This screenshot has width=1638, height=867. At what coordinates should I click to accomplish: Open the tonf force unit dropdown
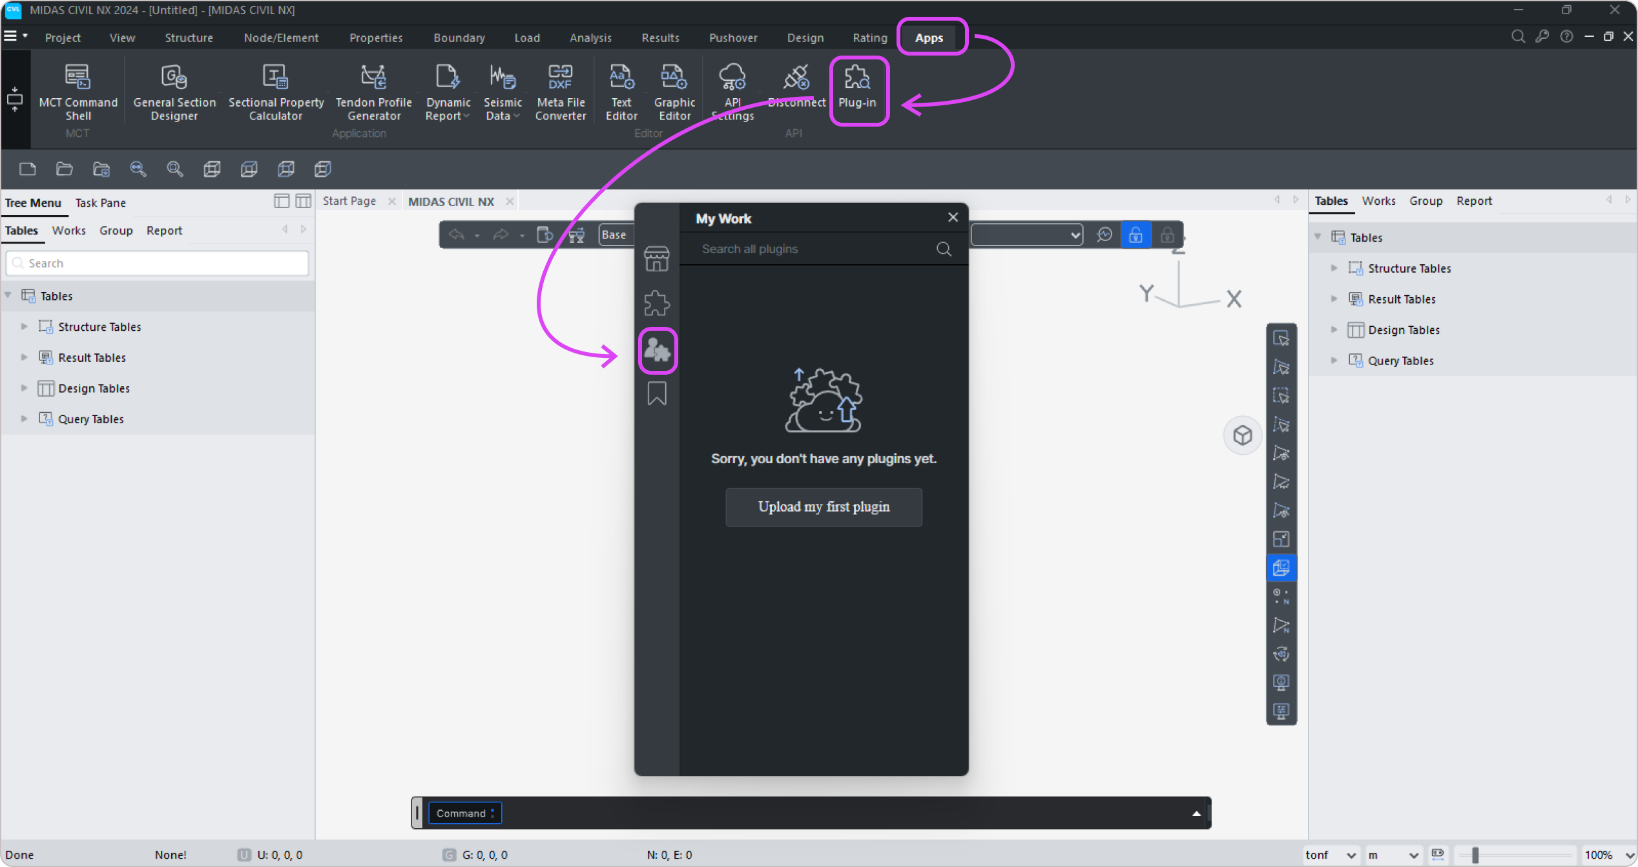pyautogui.click(x=1331, y=855)
